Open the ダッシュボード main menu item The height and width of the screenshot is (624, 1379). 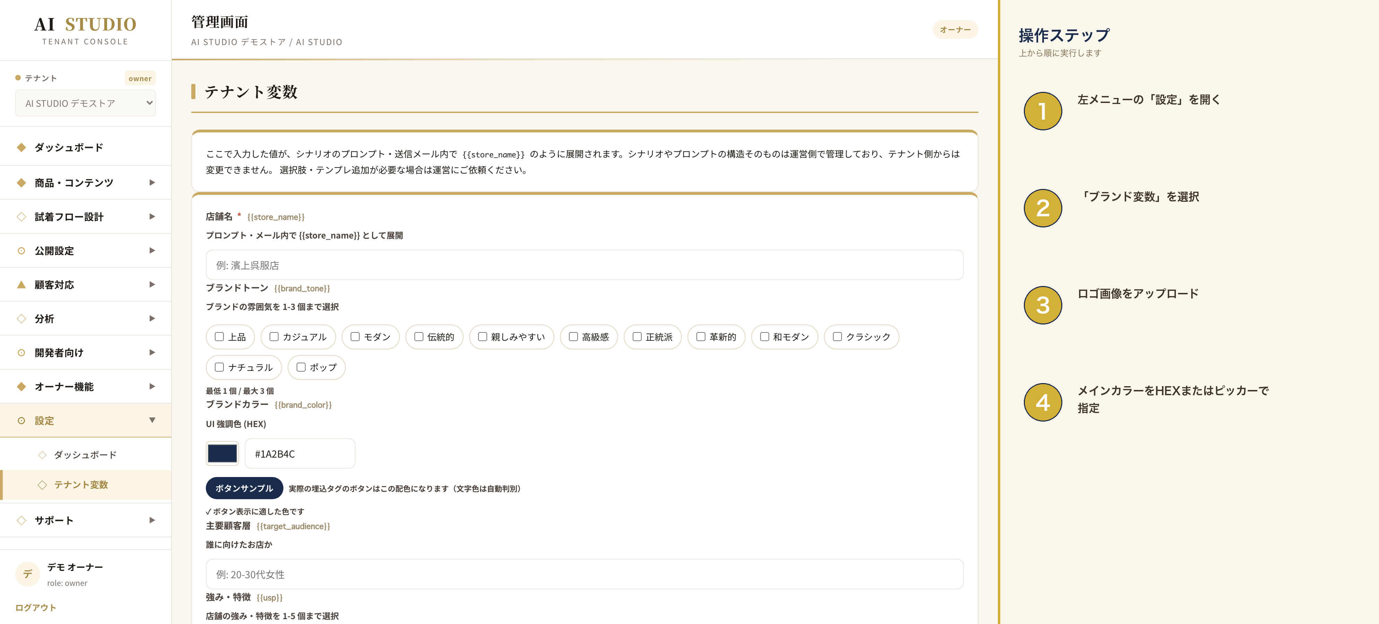click(x=86, y=147)
